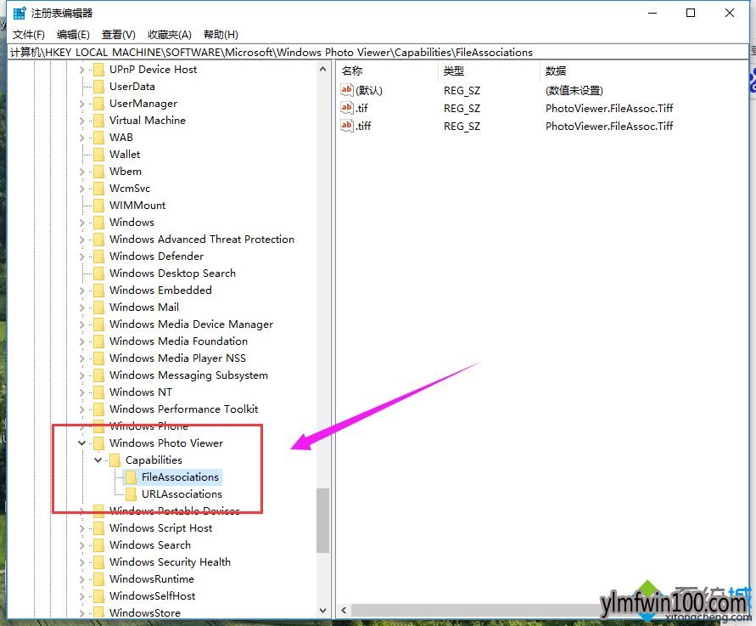Select the .tiff string value icon
The image size is (756, 626).
click(x=347, y=126)
